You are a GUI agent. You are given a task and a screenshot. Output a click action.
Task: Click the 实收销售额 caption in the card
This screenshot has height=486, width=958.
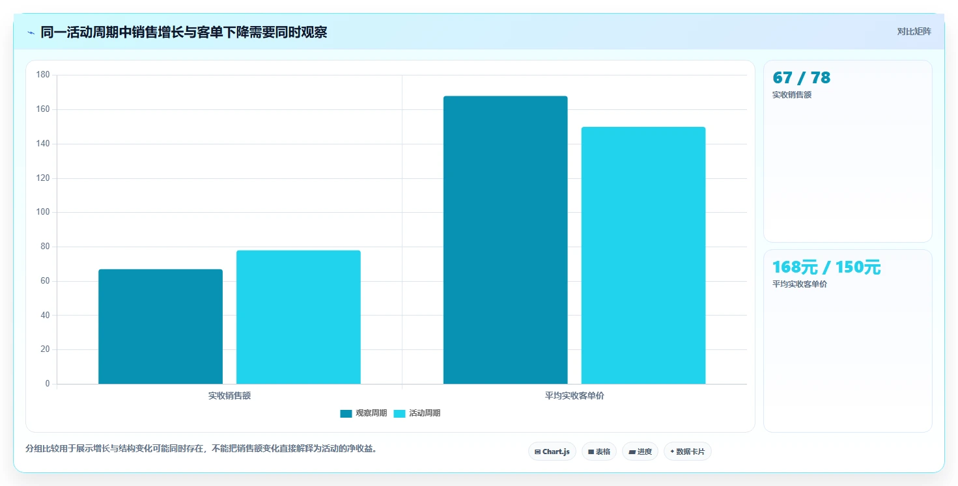coord(792,95)
